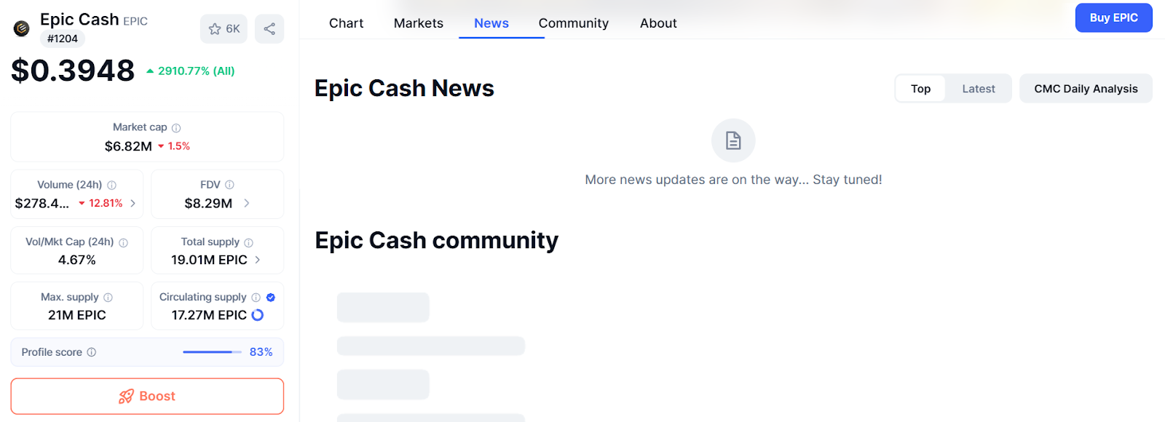Click the Circulating supply verified badge
This screenshot has width=1165, height=422.
pos(271,297)
